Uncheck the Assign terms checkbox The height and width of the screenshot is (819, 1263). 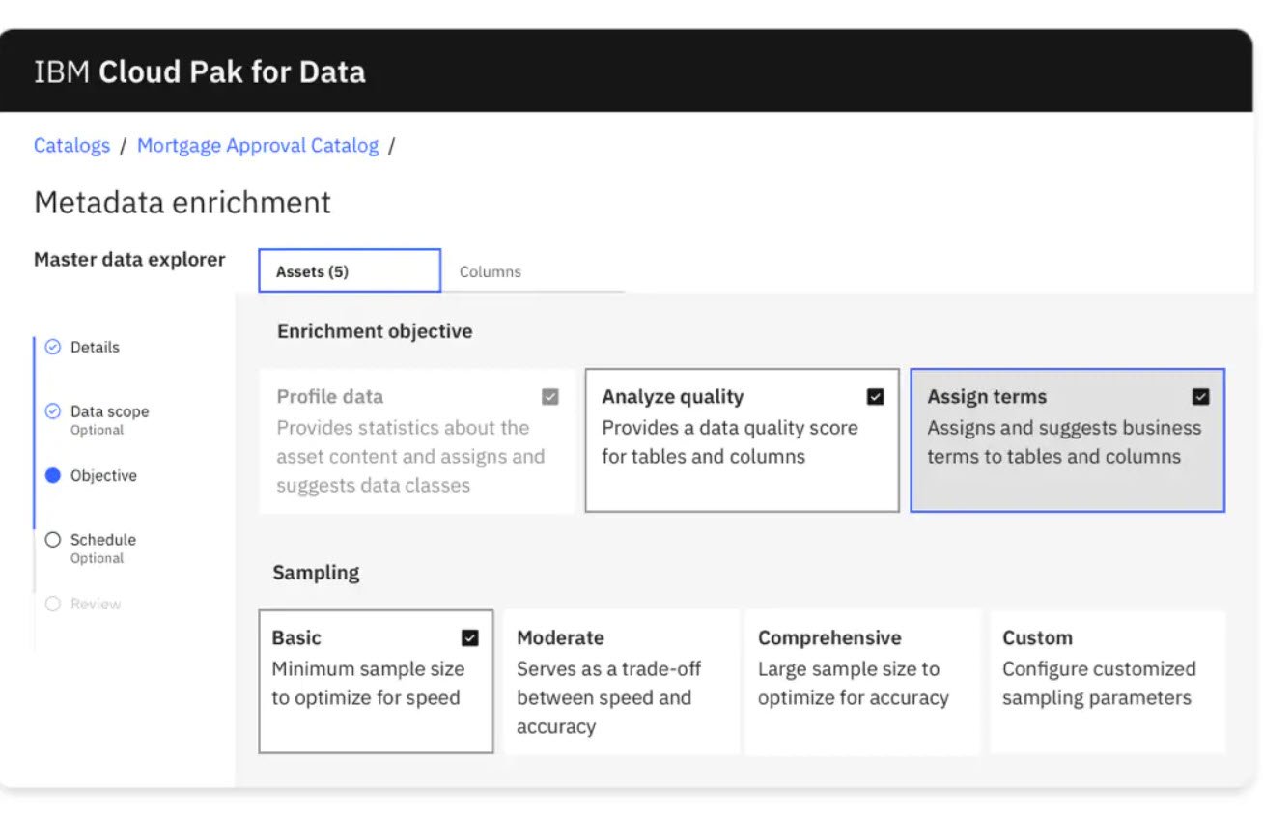pos(1201,397)
